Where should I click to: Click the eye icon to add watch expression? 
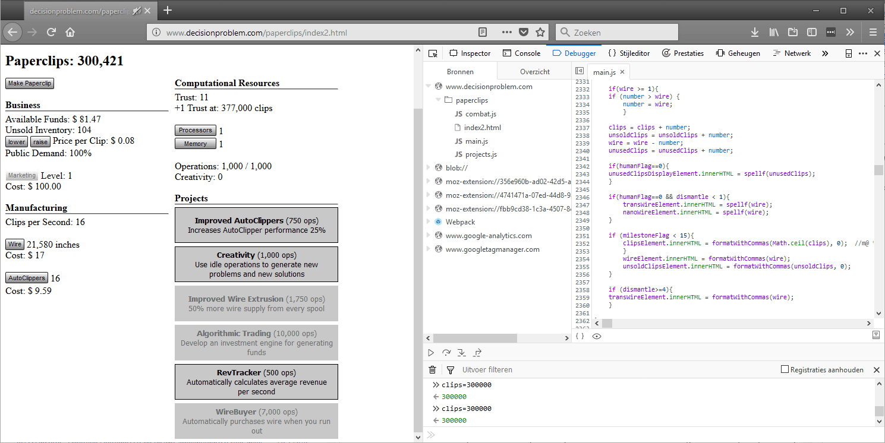597,336
